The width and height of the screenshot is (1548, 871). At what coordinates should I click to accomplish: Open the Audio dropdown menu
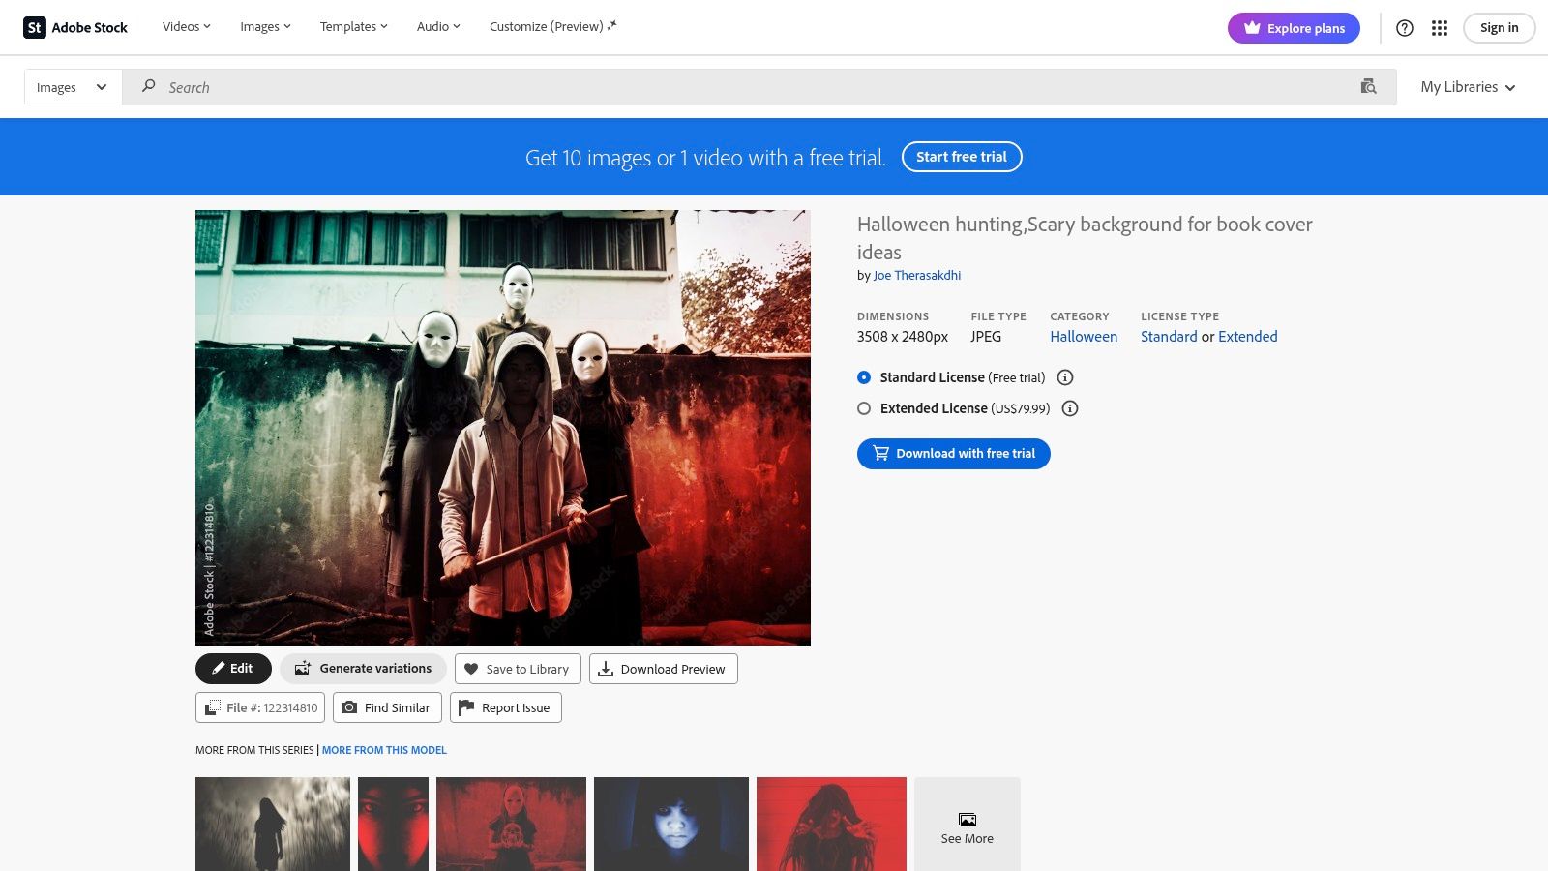click(437, 26)
